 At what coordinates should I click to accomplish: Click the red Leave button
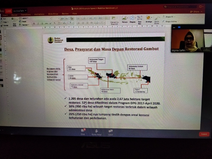[204, 134]
